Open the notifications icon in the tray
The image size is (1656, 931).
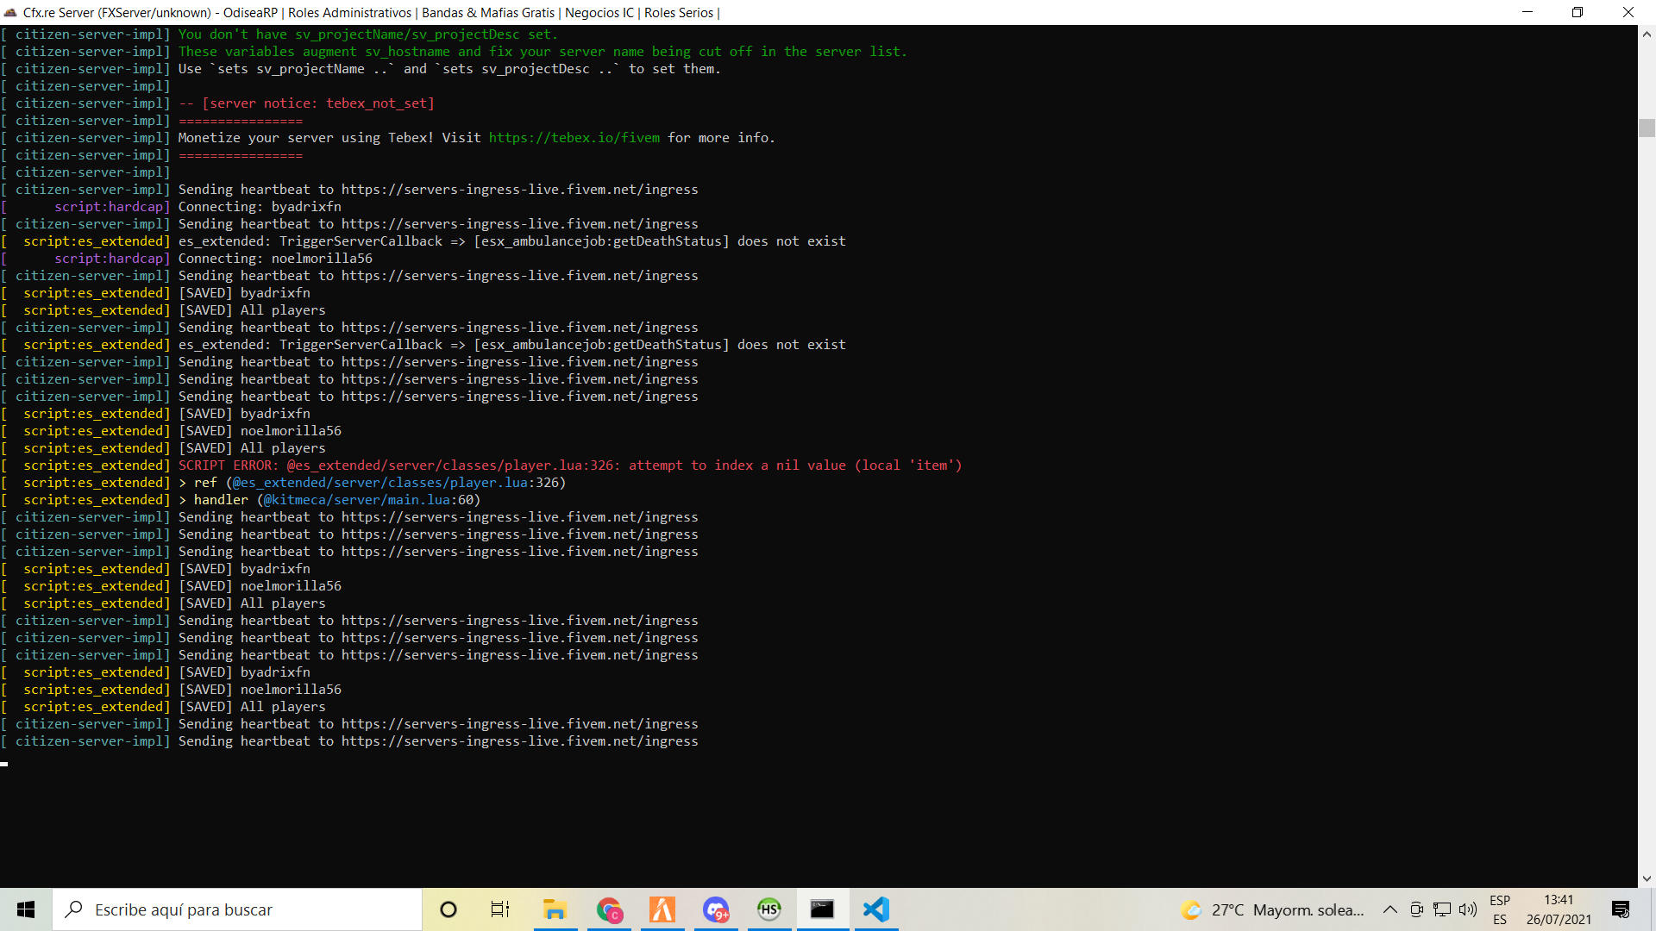coord(1620,909)
